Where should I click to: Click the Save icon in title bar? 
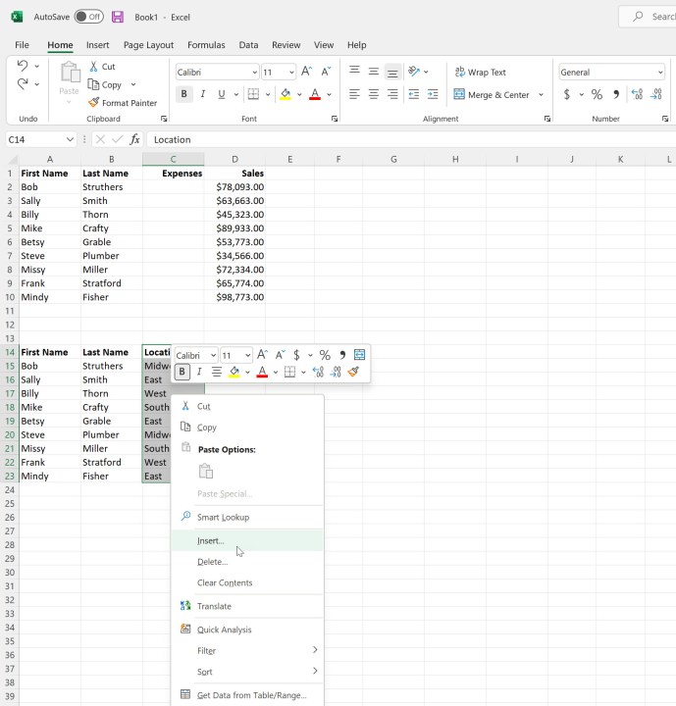click(x=118, y=17)
